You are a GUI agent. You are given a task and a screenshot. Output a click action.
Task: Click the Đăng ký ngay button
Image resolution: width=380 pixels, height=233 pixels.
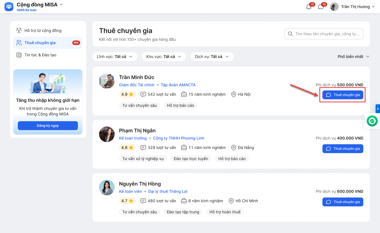pyautogui.click(x=48, y=126)
